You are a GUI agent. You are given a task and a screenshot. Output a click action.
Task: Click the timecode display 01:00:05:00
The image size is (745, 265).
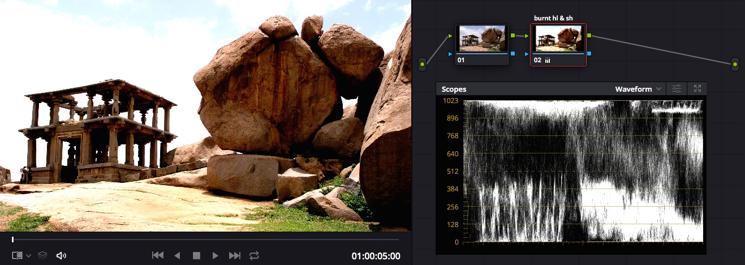point(376,256)
